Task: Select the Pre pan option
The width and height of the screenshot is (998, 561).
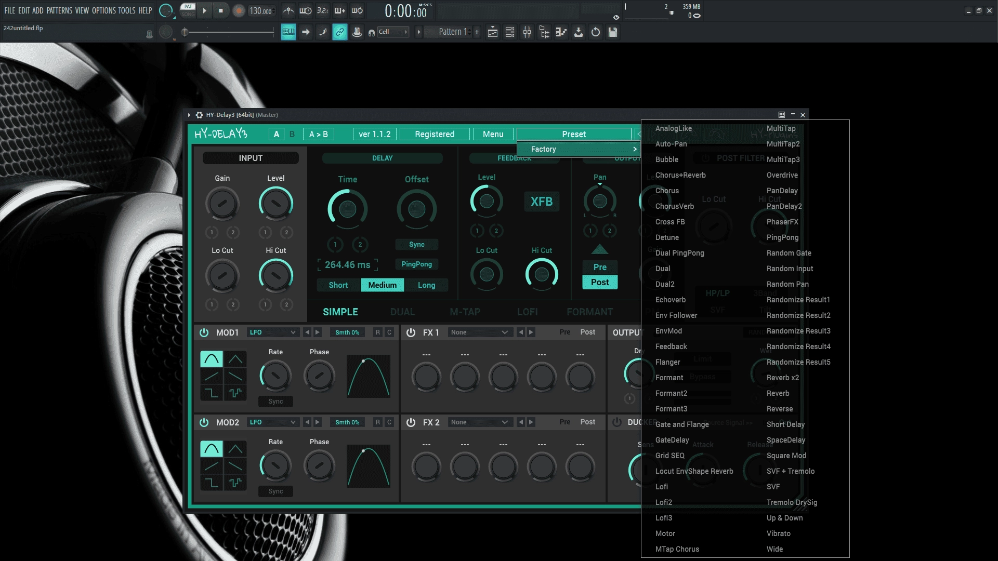Action: (x=600, y=267)
